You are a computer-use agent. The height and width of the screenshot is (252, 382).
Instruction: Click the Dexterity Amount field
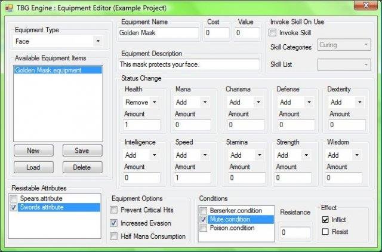click(x=347, y=125)
